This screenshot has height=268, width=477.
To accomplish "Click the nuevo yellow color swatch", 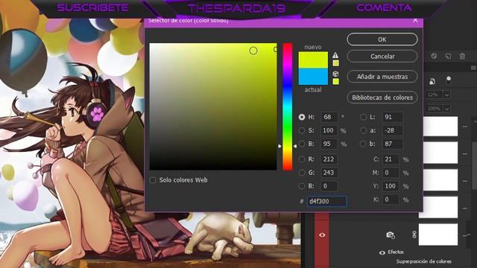I will pyautogui.click(x=313, y=60).
